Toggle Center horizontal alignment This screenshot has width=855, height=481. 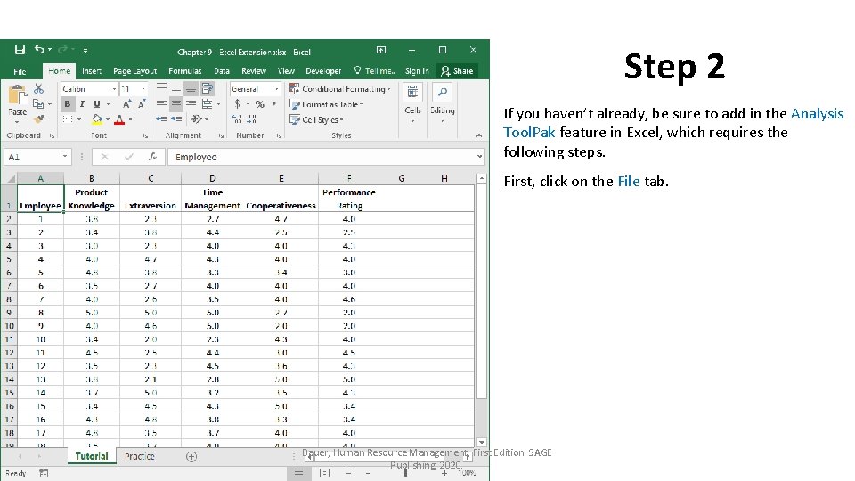176,103
